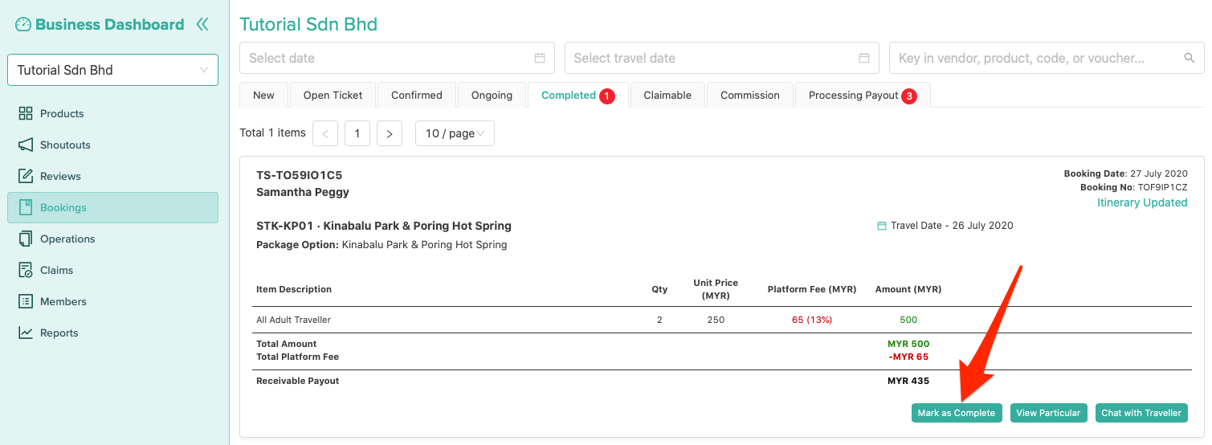1212x445 pixels.
Task: Click the Operations icon in sidebar
Action: [x=26, y=239]
